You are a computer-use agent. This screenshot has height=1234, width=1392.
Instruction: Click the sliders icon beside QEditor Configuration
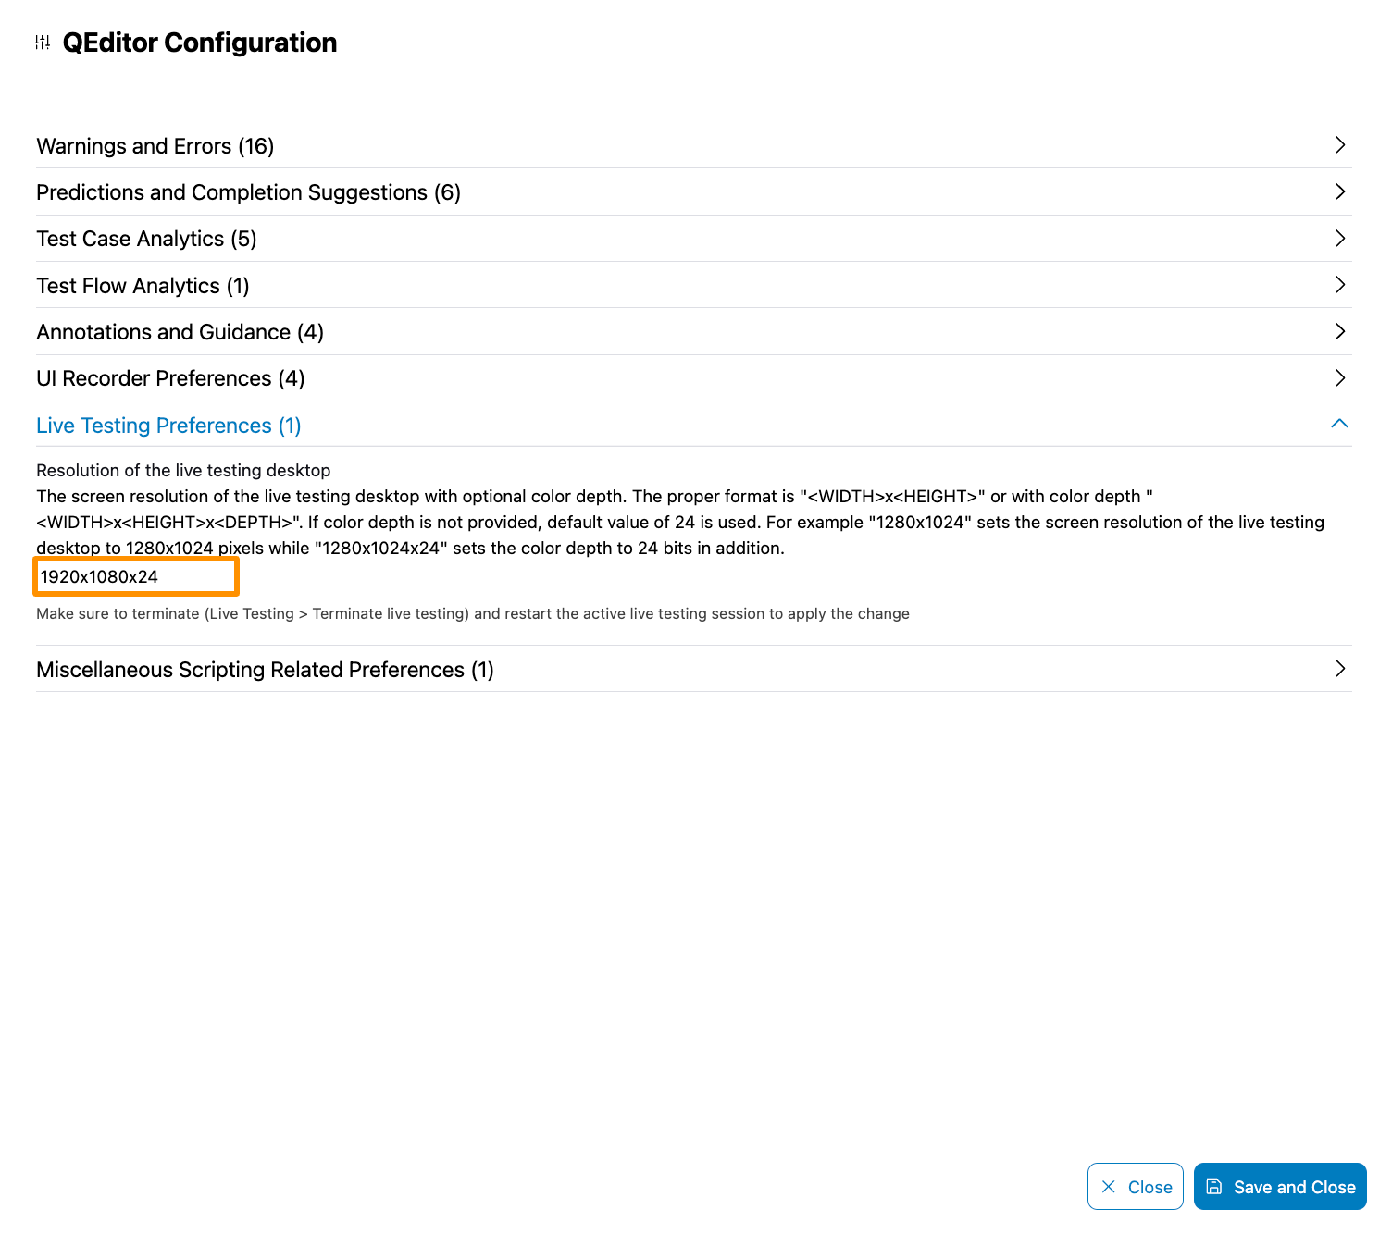pos(43,43)
